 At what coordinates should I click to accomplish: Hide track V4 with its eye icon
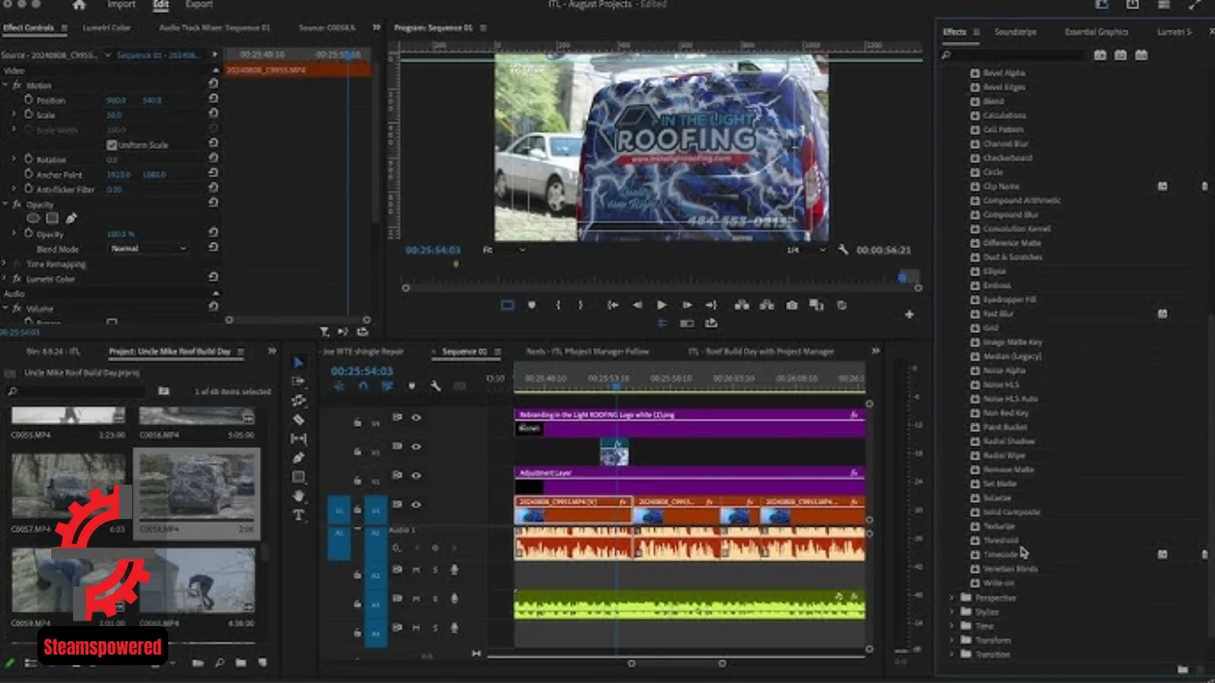tap(416, 417)
